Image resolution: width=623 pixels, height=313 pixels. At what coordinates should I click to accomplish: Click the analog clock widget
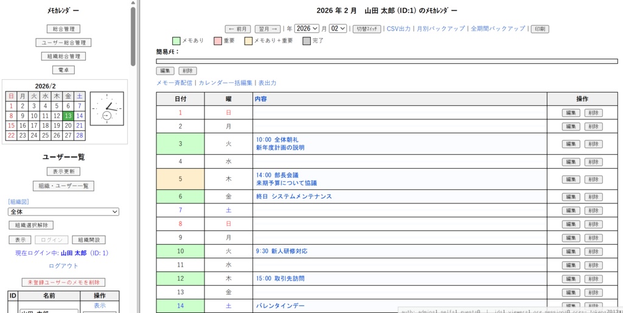pos(107,108)
